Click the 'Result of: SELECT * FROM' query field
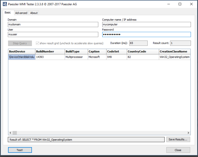 [x=86, y=140]
